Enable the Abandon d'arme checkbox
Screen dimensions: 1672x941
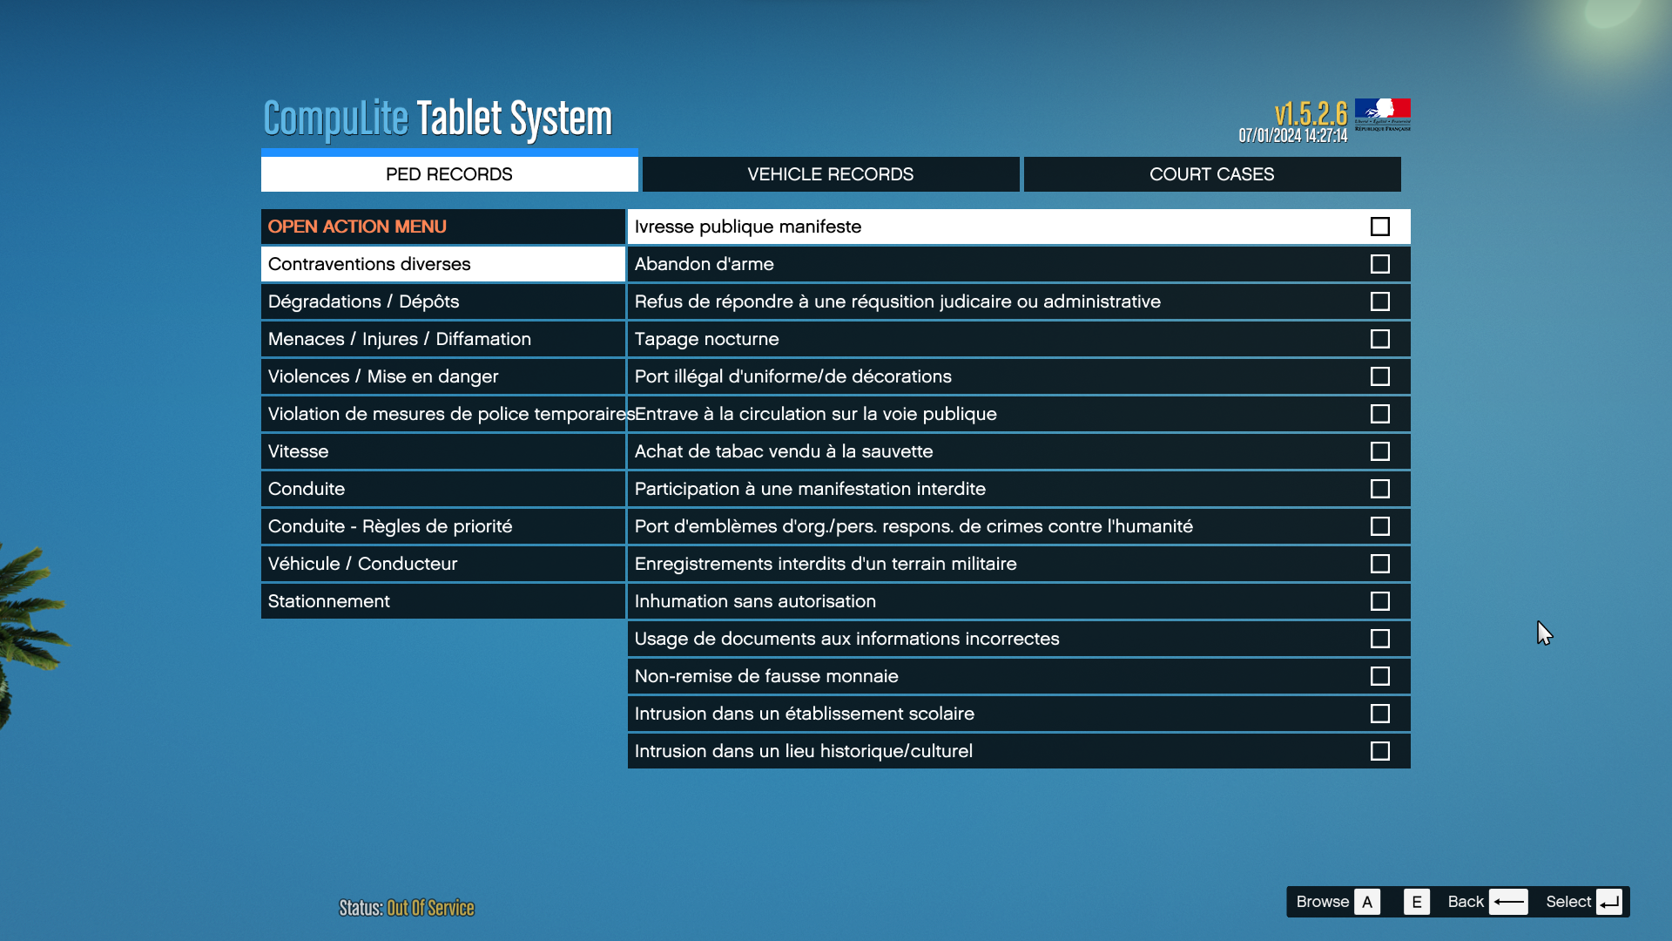1379,264
